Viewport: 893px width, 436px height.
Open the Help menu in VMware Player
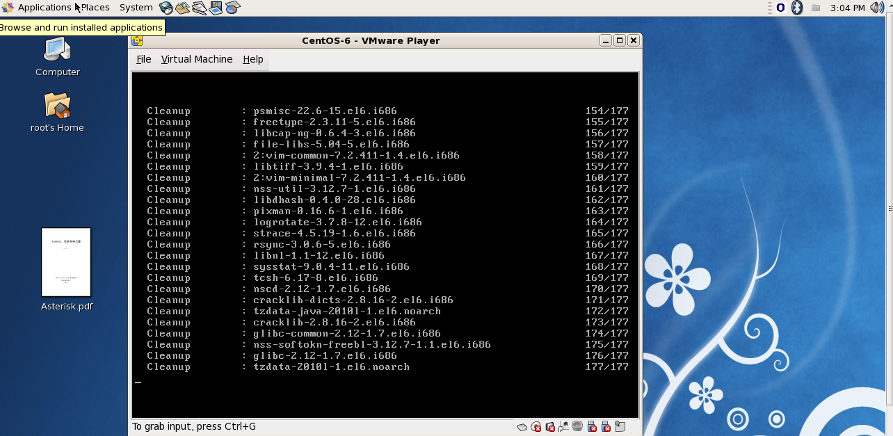(253, 59)
